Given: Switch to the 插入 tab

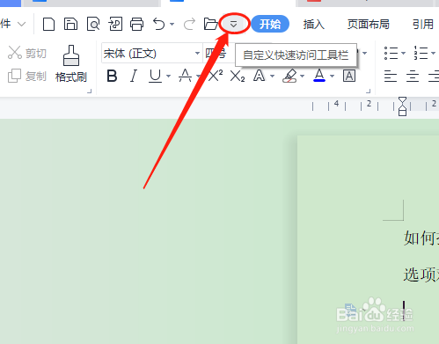Looking at the screenshot, I should coord(313,24).
